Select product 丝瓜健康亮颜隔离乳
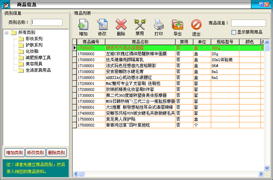 click(125, 60)
